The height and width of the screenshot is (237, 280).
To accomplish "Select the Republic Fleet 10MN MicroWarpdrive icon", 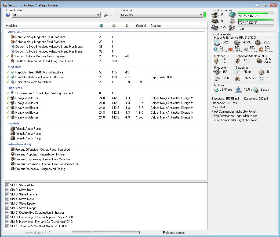I will point(12,72).
